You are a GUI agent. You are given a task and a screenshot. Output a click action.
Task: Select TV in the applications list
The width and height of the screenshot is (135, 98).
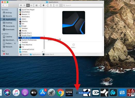[31, 47]
